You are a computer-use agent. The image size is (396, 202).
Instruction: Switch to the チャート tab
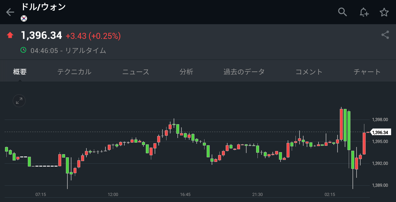click(367, 72)
